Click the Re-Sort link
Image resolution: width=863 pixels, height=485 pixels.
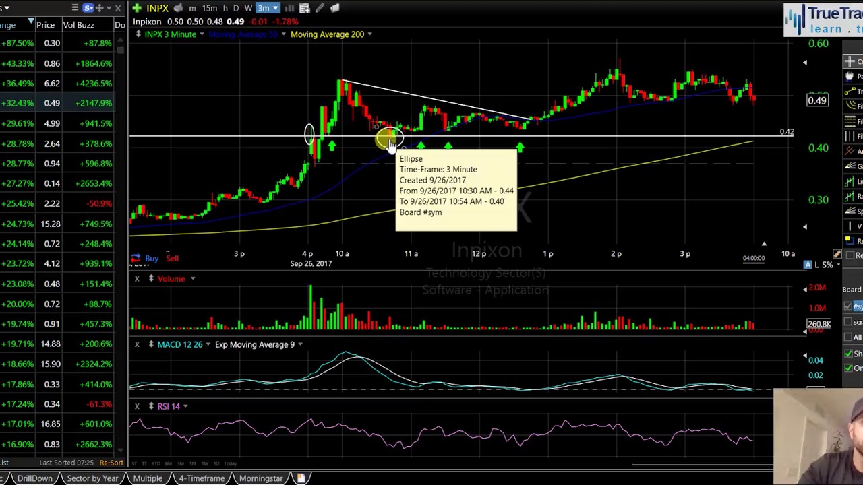coord(111,463)
